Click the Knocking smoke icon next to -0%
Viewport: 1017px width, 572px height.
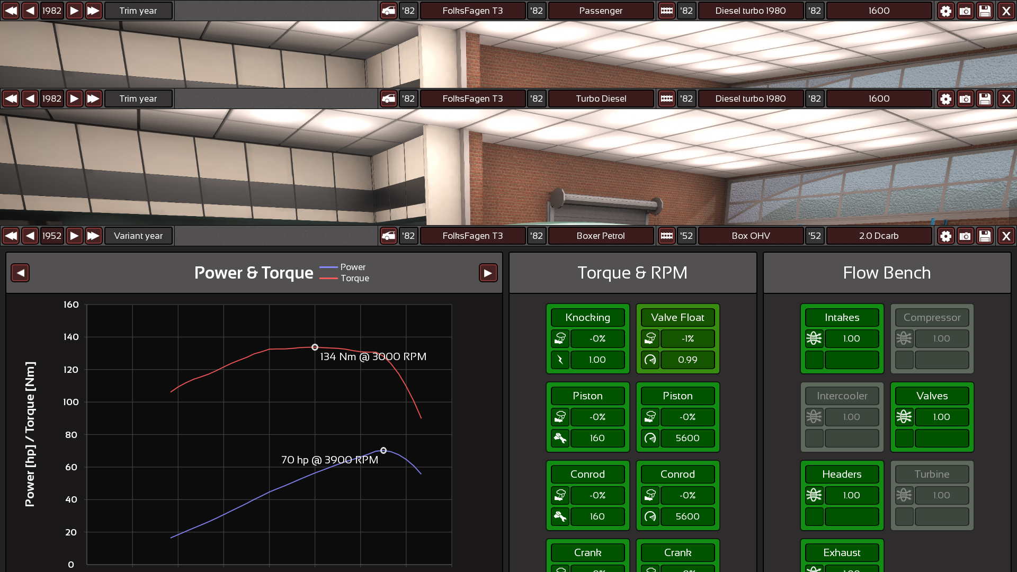[560, 338]
